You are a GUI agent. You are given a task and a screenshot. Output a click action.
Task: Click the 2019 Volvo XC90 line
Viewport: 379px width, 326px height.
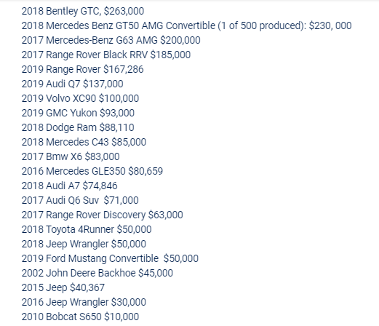pos(80,98)
